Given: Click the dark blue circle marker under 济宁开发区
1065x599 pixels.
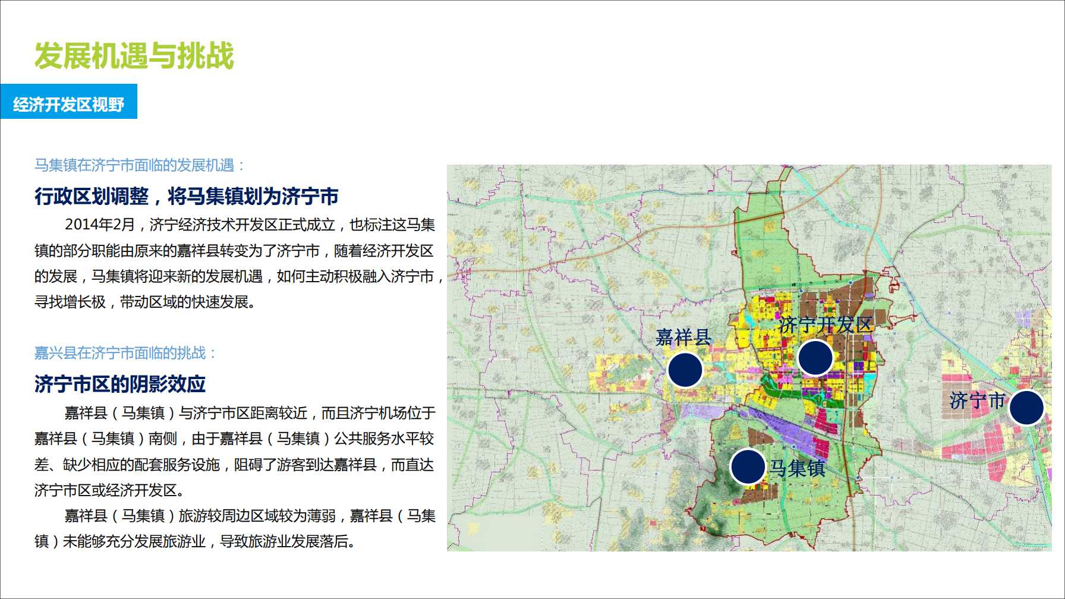Looking at the screenshot, I should click(815, 358).
